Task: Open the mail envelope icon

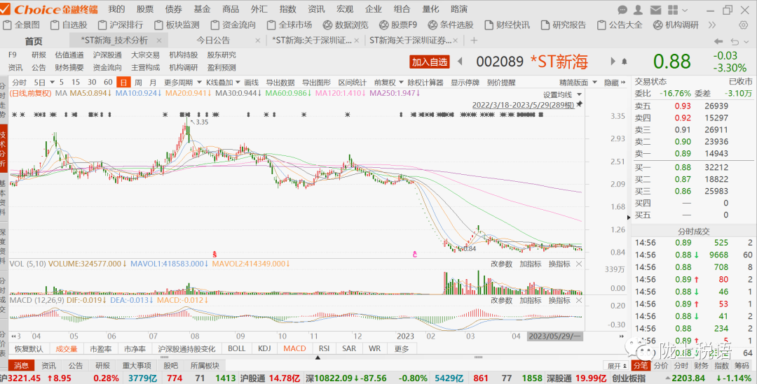Action: 655,9
